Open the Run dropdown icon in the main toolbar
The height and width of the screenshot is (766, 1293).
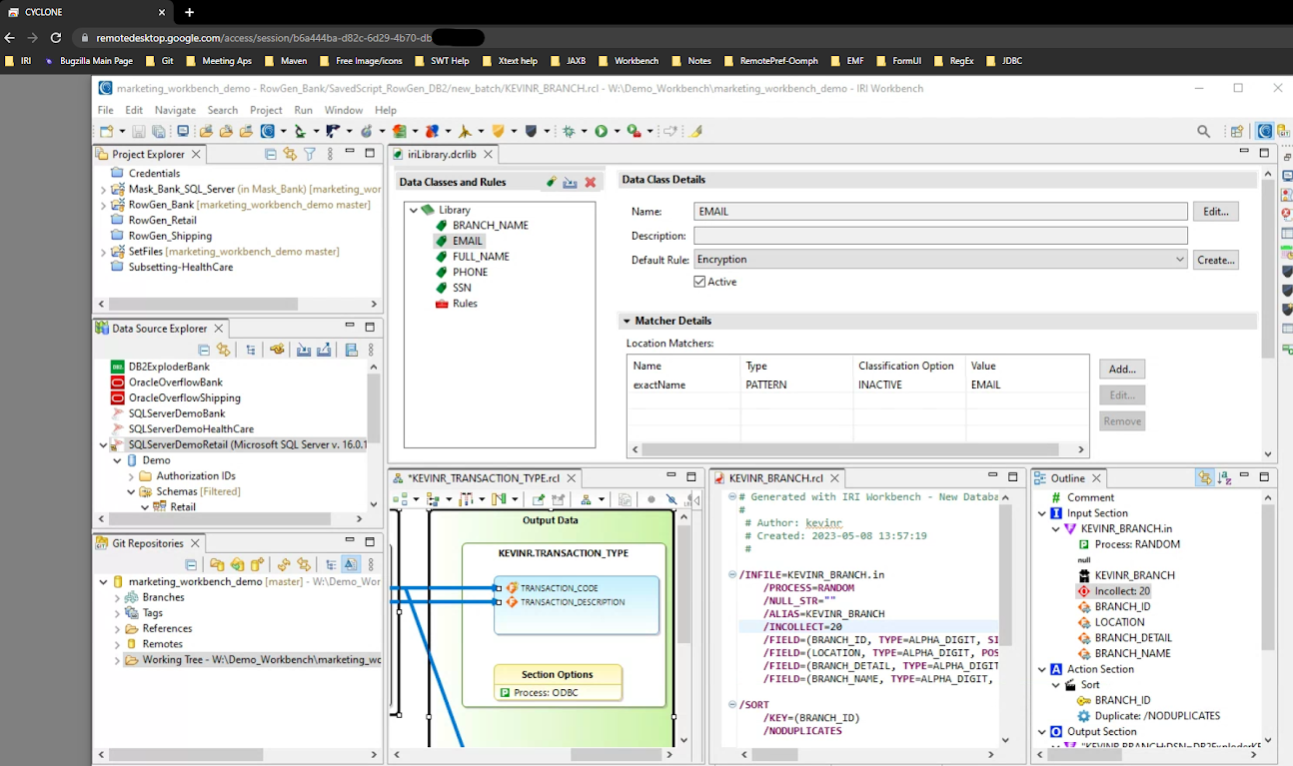(x=617, y=131)
